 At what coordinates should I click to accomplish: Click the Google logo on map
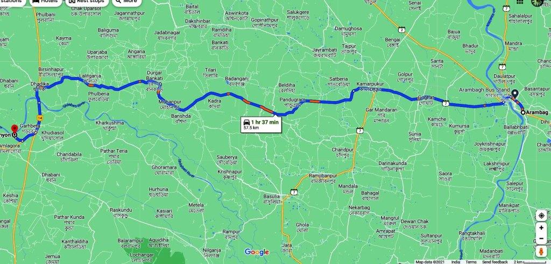pyautogui.click(x=257, y=252)
